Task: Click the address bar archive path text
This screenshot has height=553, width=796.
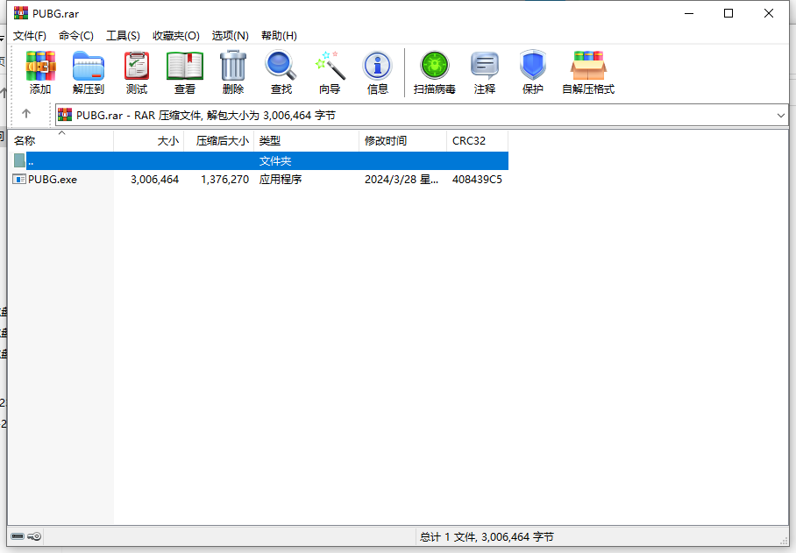Action: click(x=206, y=115)
